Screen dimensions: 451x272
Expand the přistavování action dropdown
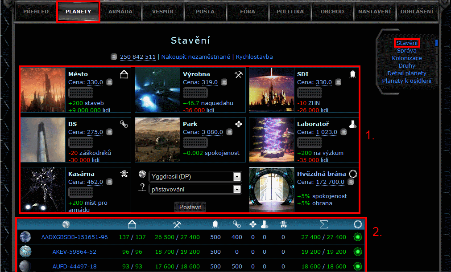tap(237, 190)
